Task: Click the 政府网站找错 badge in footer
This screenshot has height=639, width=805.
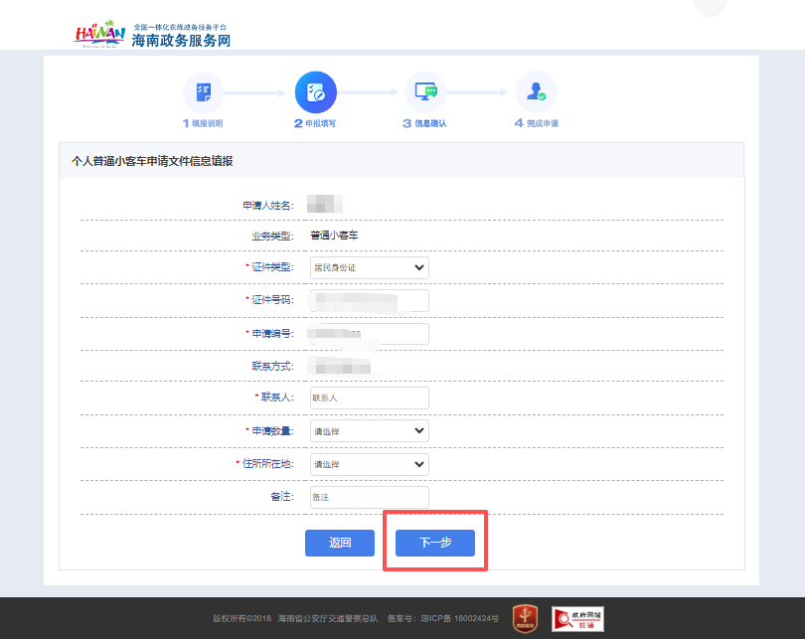Action: [579, 618]
